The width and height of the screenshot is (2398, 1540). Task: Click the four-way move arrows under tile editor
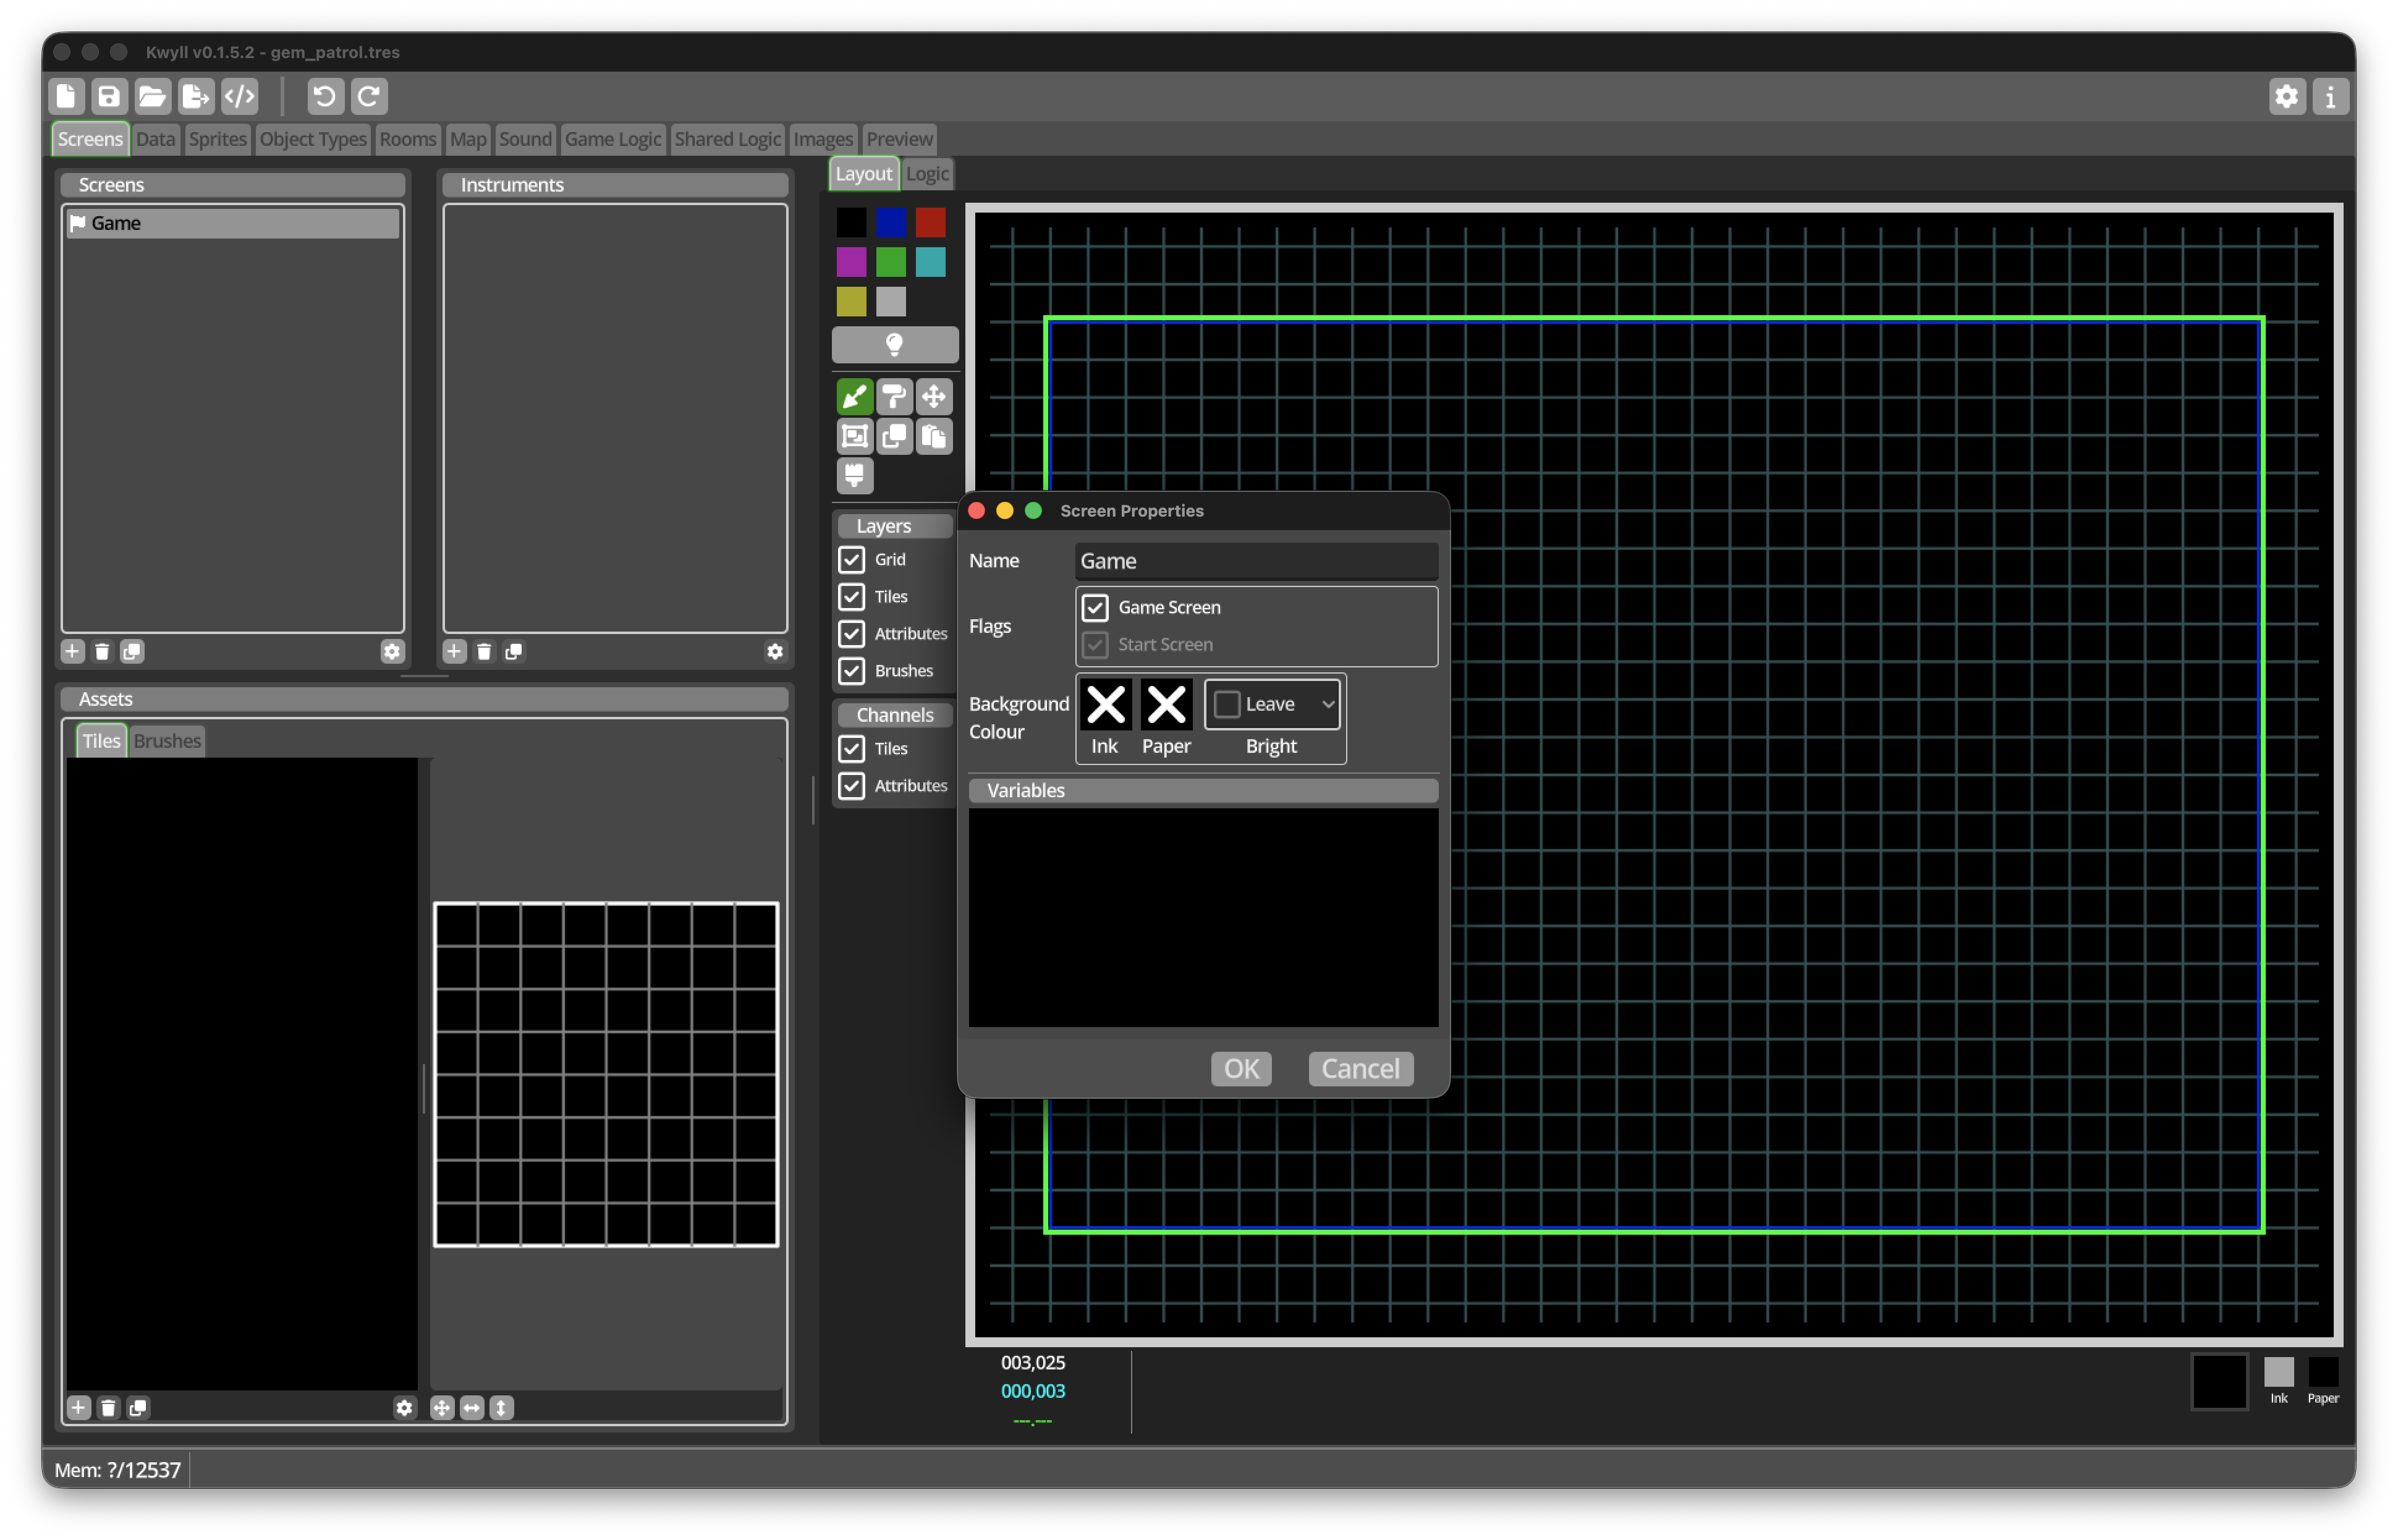[441, 1408]
